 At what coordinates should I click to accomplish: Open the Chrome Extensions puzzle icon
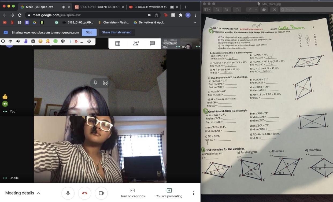[180, 15]
